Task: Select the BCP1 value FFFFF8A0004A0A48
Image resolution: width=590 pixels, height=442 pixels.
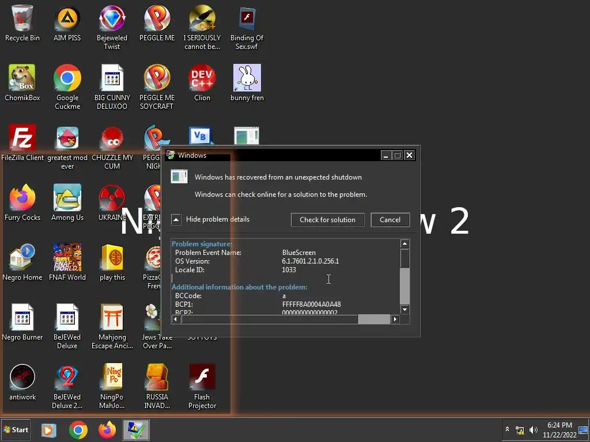Action: [x=311, y=304]
